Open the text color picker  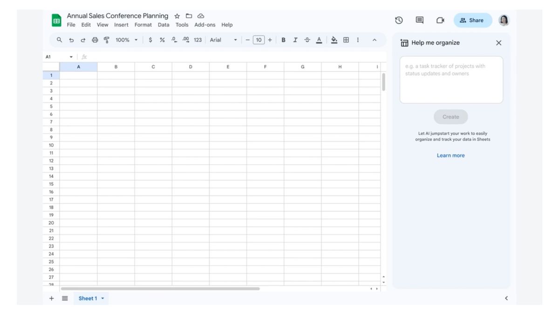[319, 40]
